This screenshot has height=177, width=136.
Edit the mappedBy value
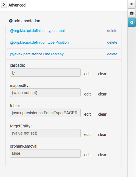tap(87, 94)
